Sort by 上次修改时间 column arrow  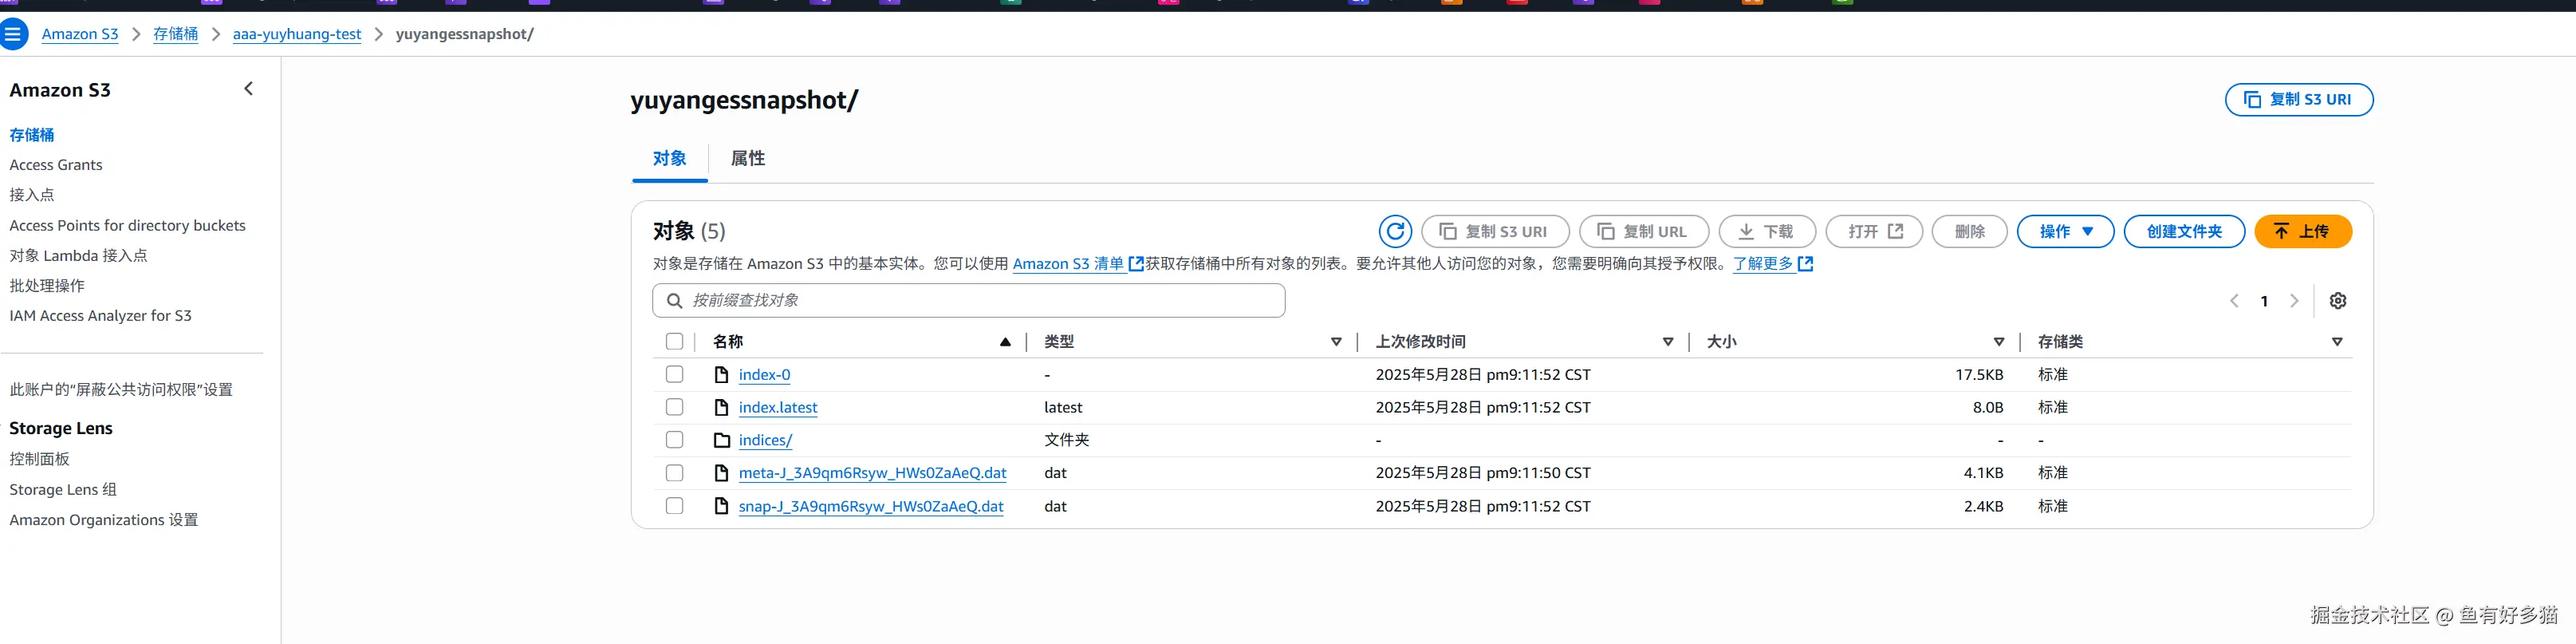point(1668,342)
